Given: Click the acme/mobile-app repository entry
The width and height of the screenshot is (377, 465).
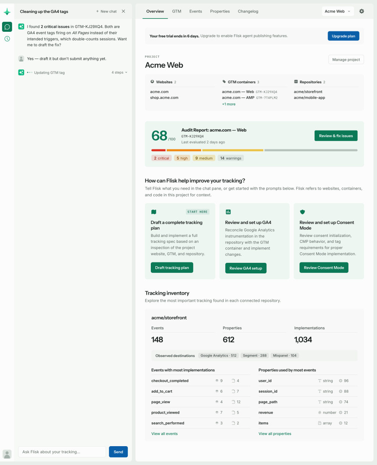Looking at the screenshot, I should click(309, 98).
